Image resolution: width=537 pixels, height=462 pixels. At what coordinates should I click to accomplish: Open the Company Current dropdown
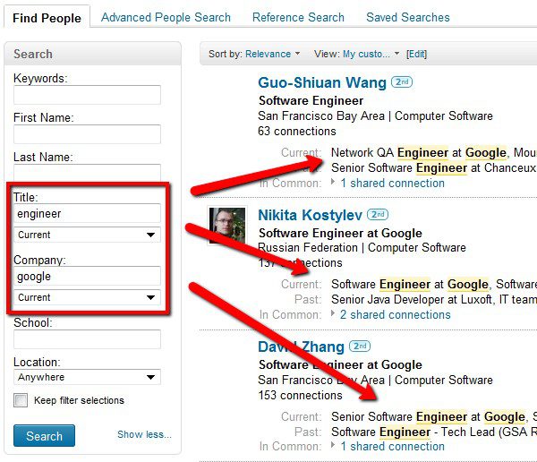[87, 297]
